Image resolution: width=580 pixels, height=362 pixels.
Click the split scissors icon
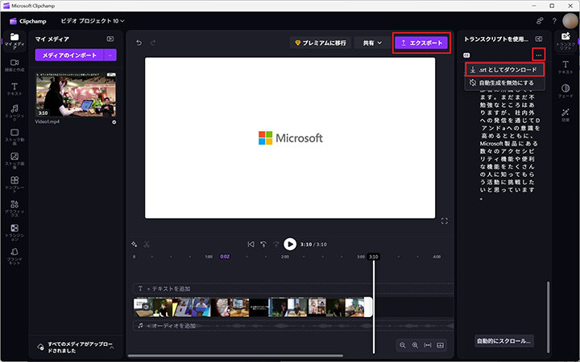(147, 245)
